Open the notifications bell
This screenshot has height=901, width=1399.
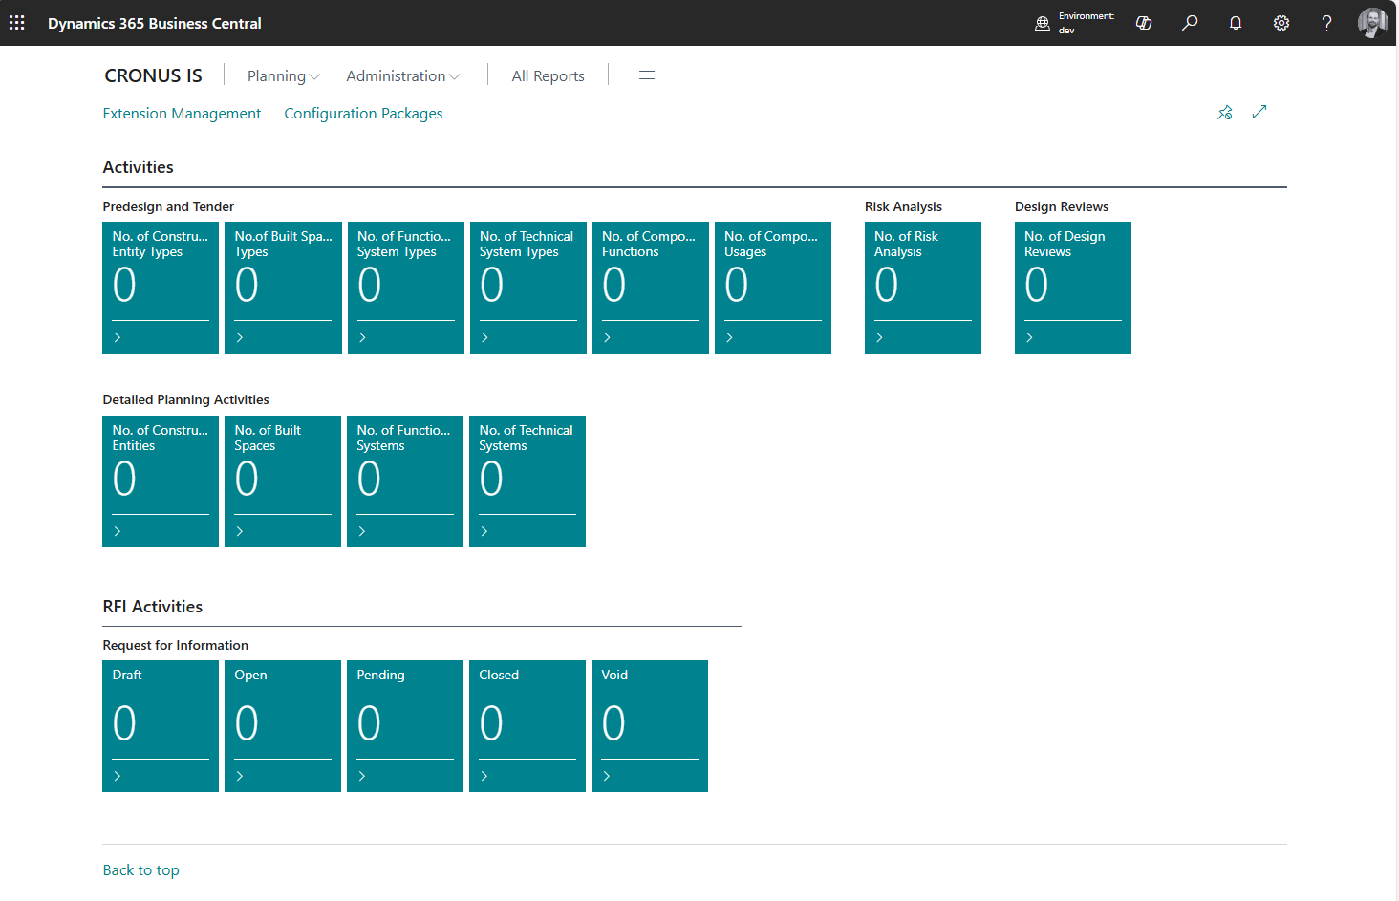(x=1236, y=23)
